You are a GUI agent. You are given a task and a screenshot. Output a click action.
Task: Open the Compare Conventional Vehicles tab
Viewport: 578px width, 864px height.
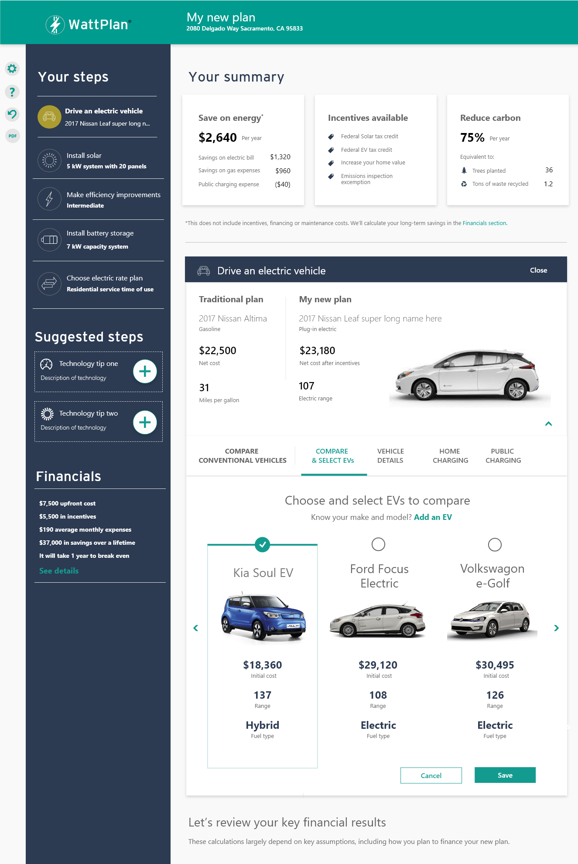click(x=243, y=456)
